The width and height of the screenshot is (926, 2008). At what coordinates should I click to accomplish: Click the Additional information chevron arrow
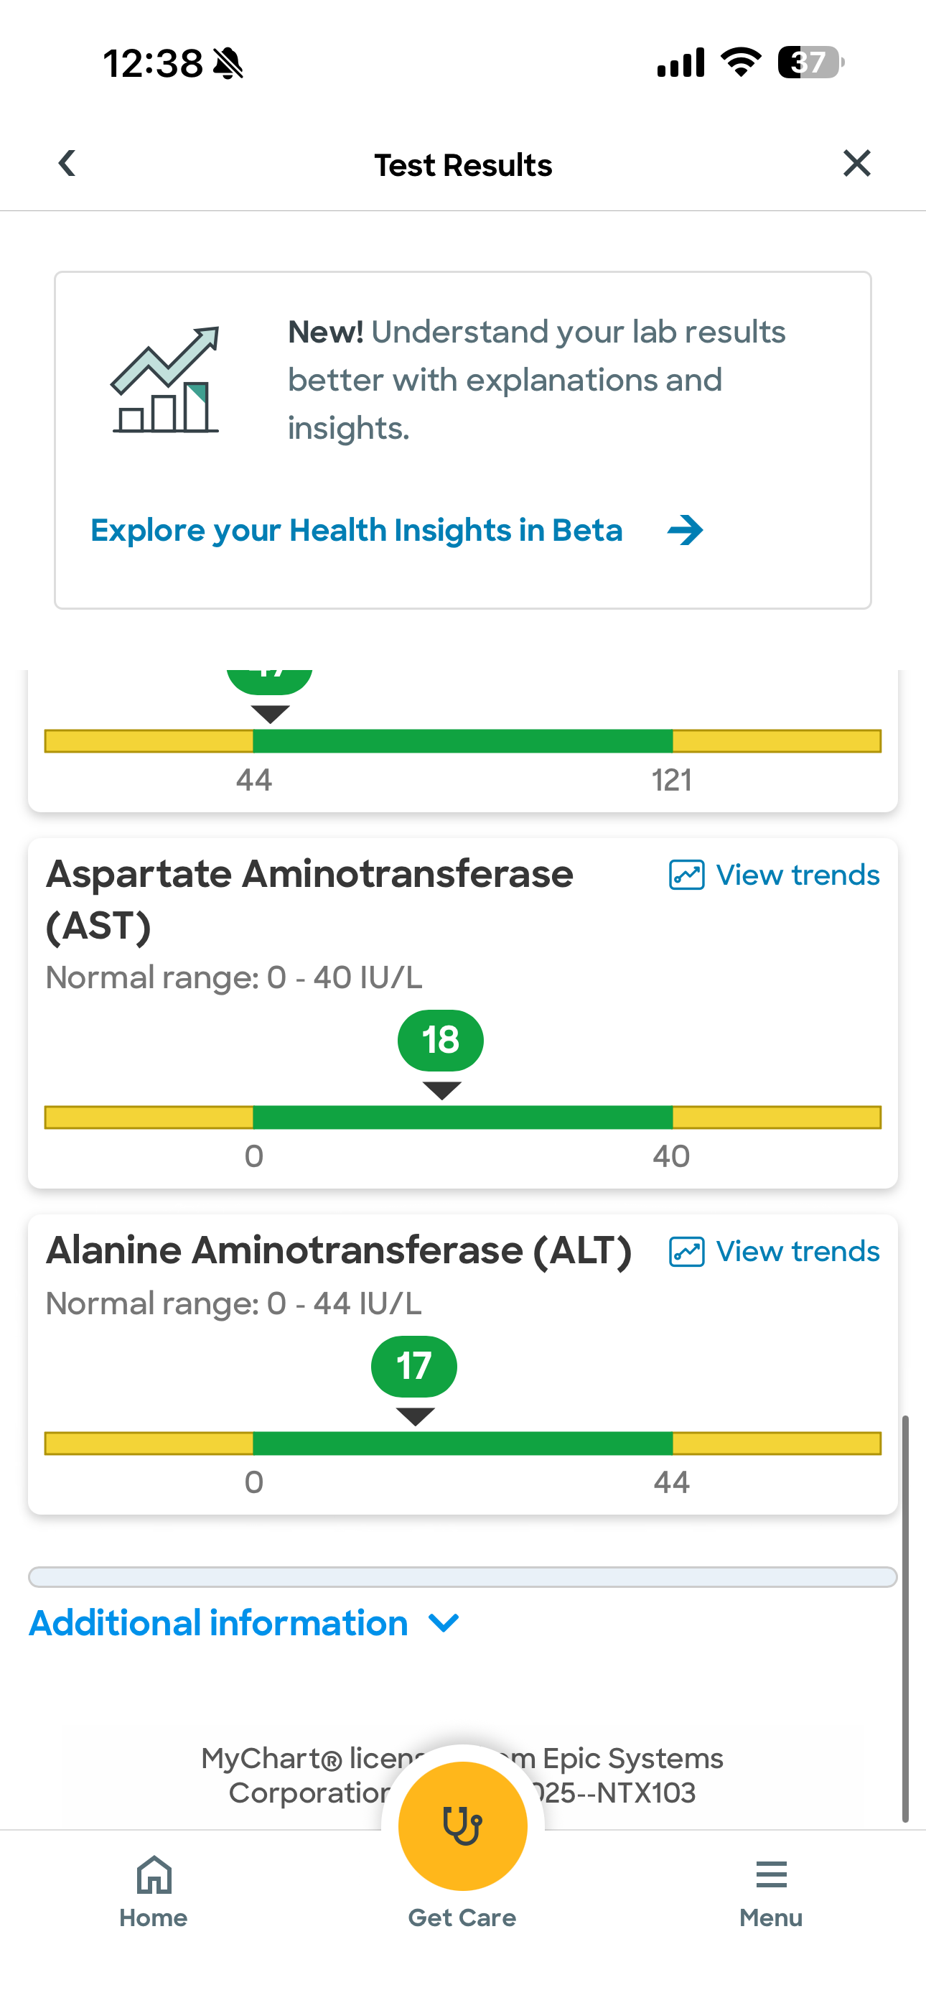click(444, 1624)
